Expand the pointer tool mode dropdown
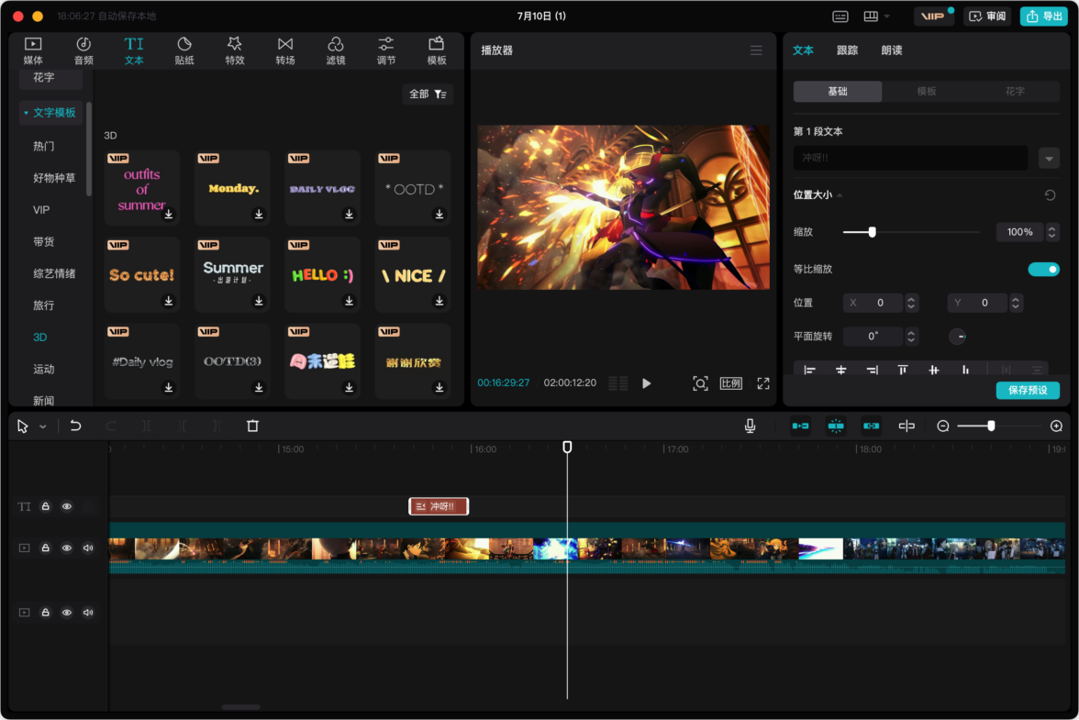Screen dimensions: 1079x720 pyautogui.click(x=42, y=426)
